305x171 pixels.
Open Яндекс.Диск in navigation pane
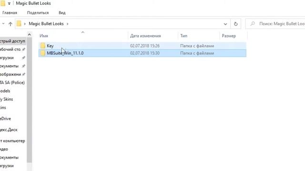tap(9, 130)
